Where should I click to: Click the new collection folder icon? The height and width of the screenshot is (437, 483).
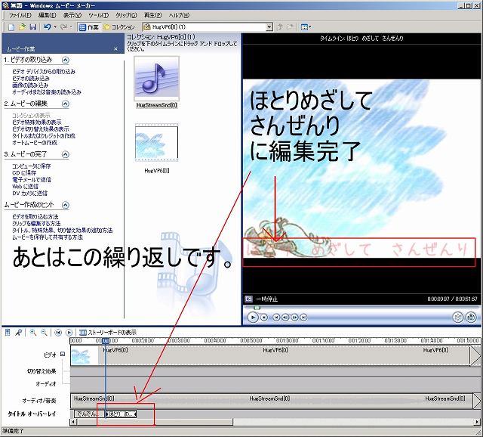point(290,27)
